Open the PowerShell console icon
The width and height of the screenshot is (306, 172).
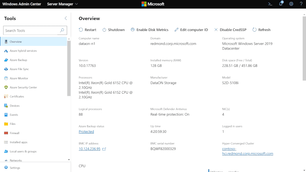tap(270, 4)
